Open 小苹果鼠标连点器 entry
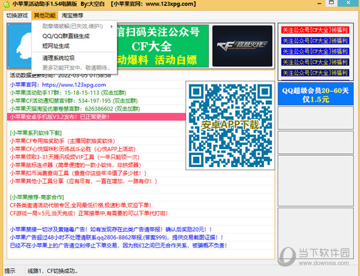This screenshot has width=360, height=276. (97, 165)
